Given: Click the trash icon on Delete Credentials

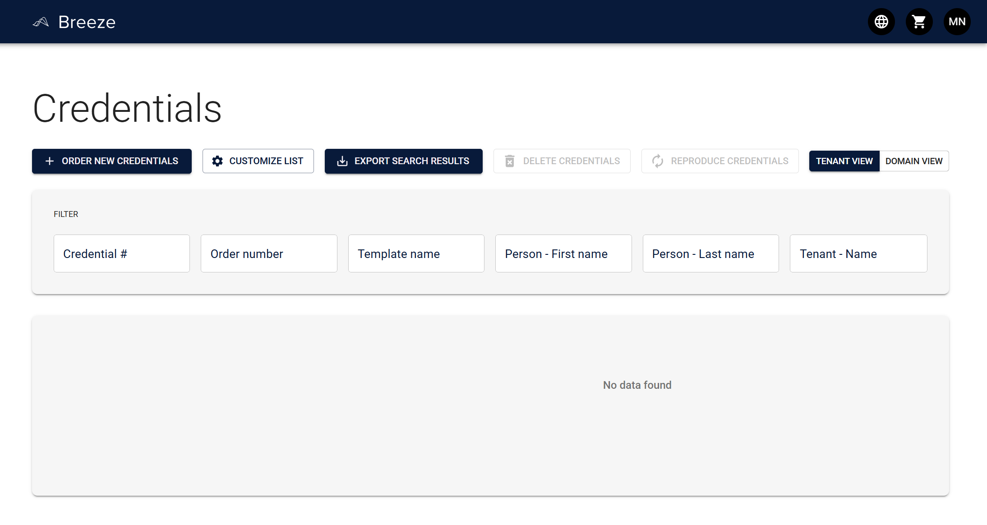Looking at the screenshot, I should coord(510,161).
